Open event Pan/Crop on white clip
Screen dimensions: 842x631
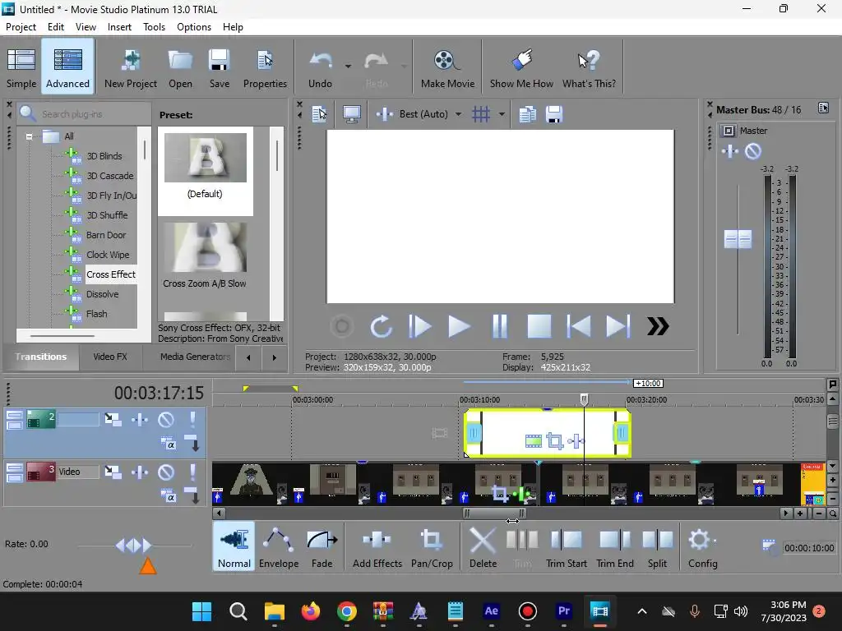[x=554, y=441]
